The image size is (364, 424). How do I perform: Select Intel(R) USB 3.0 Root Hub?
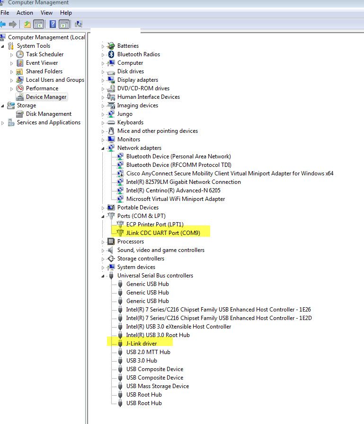[158, 335]
